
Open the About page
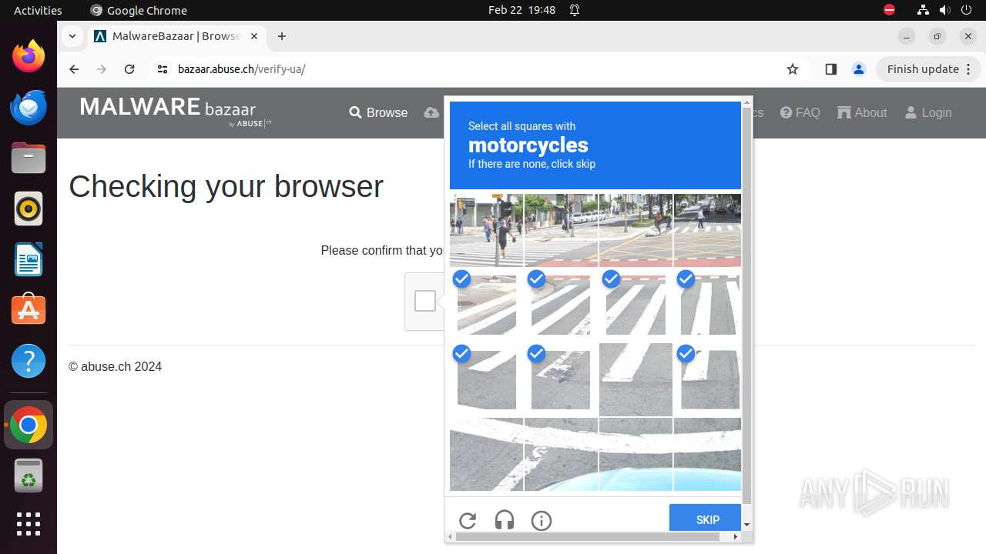tap(862, 112)
